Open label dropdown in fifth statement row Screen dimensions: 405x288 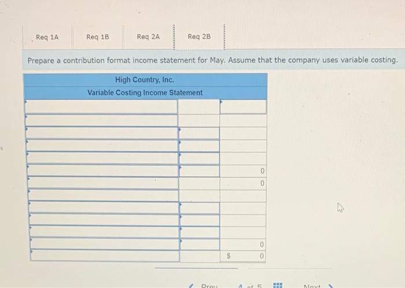pyautogui.click(x=103, y=158)
